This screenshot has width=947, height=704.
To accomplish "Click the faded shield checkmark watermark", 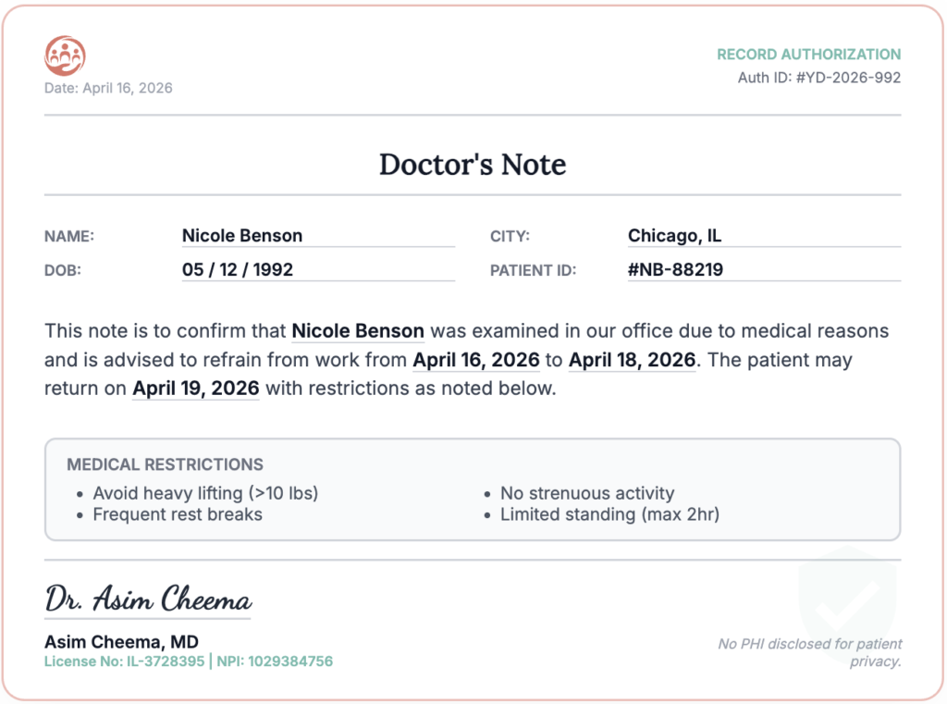I will 847,597.
